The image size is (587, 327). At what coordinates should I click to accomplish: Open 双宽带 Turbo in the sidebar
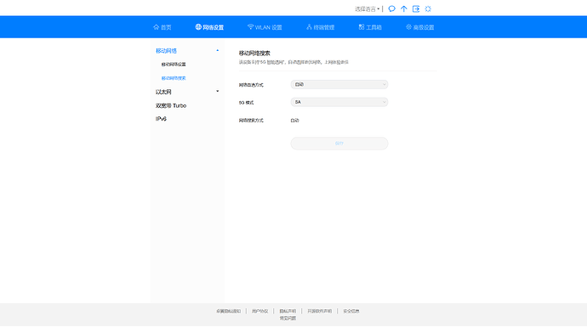click(171, 106)
